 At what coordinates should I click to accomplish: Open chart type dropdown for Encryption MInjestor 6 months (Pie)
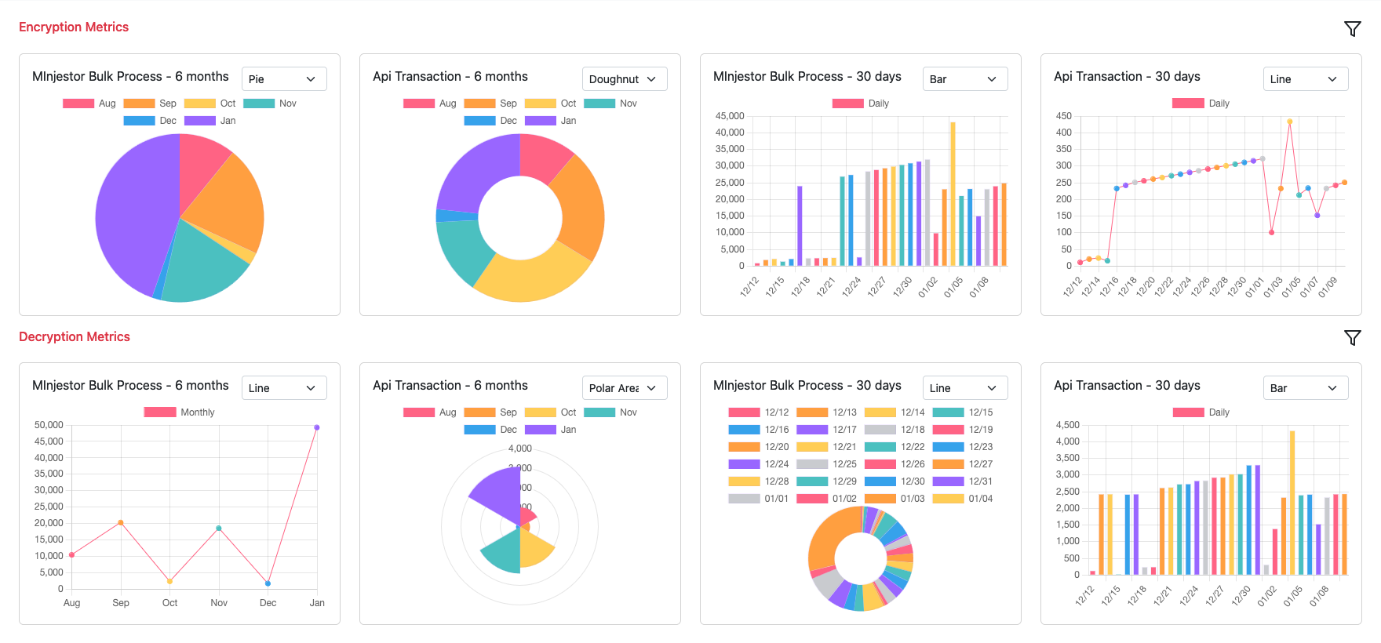point(284,79)
